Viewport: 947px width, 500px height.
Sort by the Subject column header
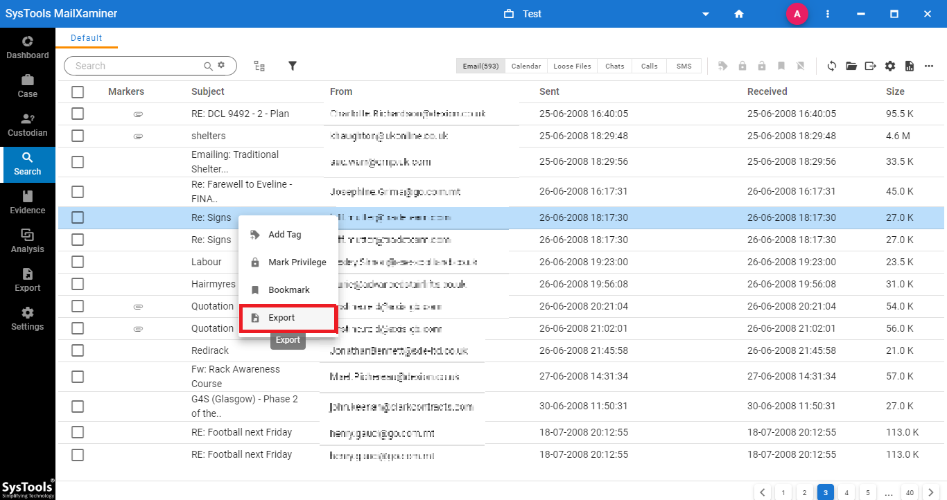pyautogui.click(x=208, y=91)
